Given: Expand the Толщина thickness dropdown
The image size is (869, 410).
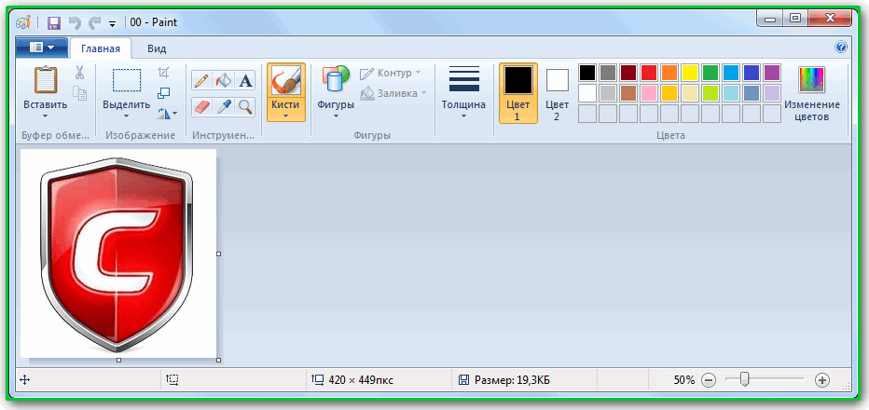Looking at the screenshot, I should pos(463,116).
